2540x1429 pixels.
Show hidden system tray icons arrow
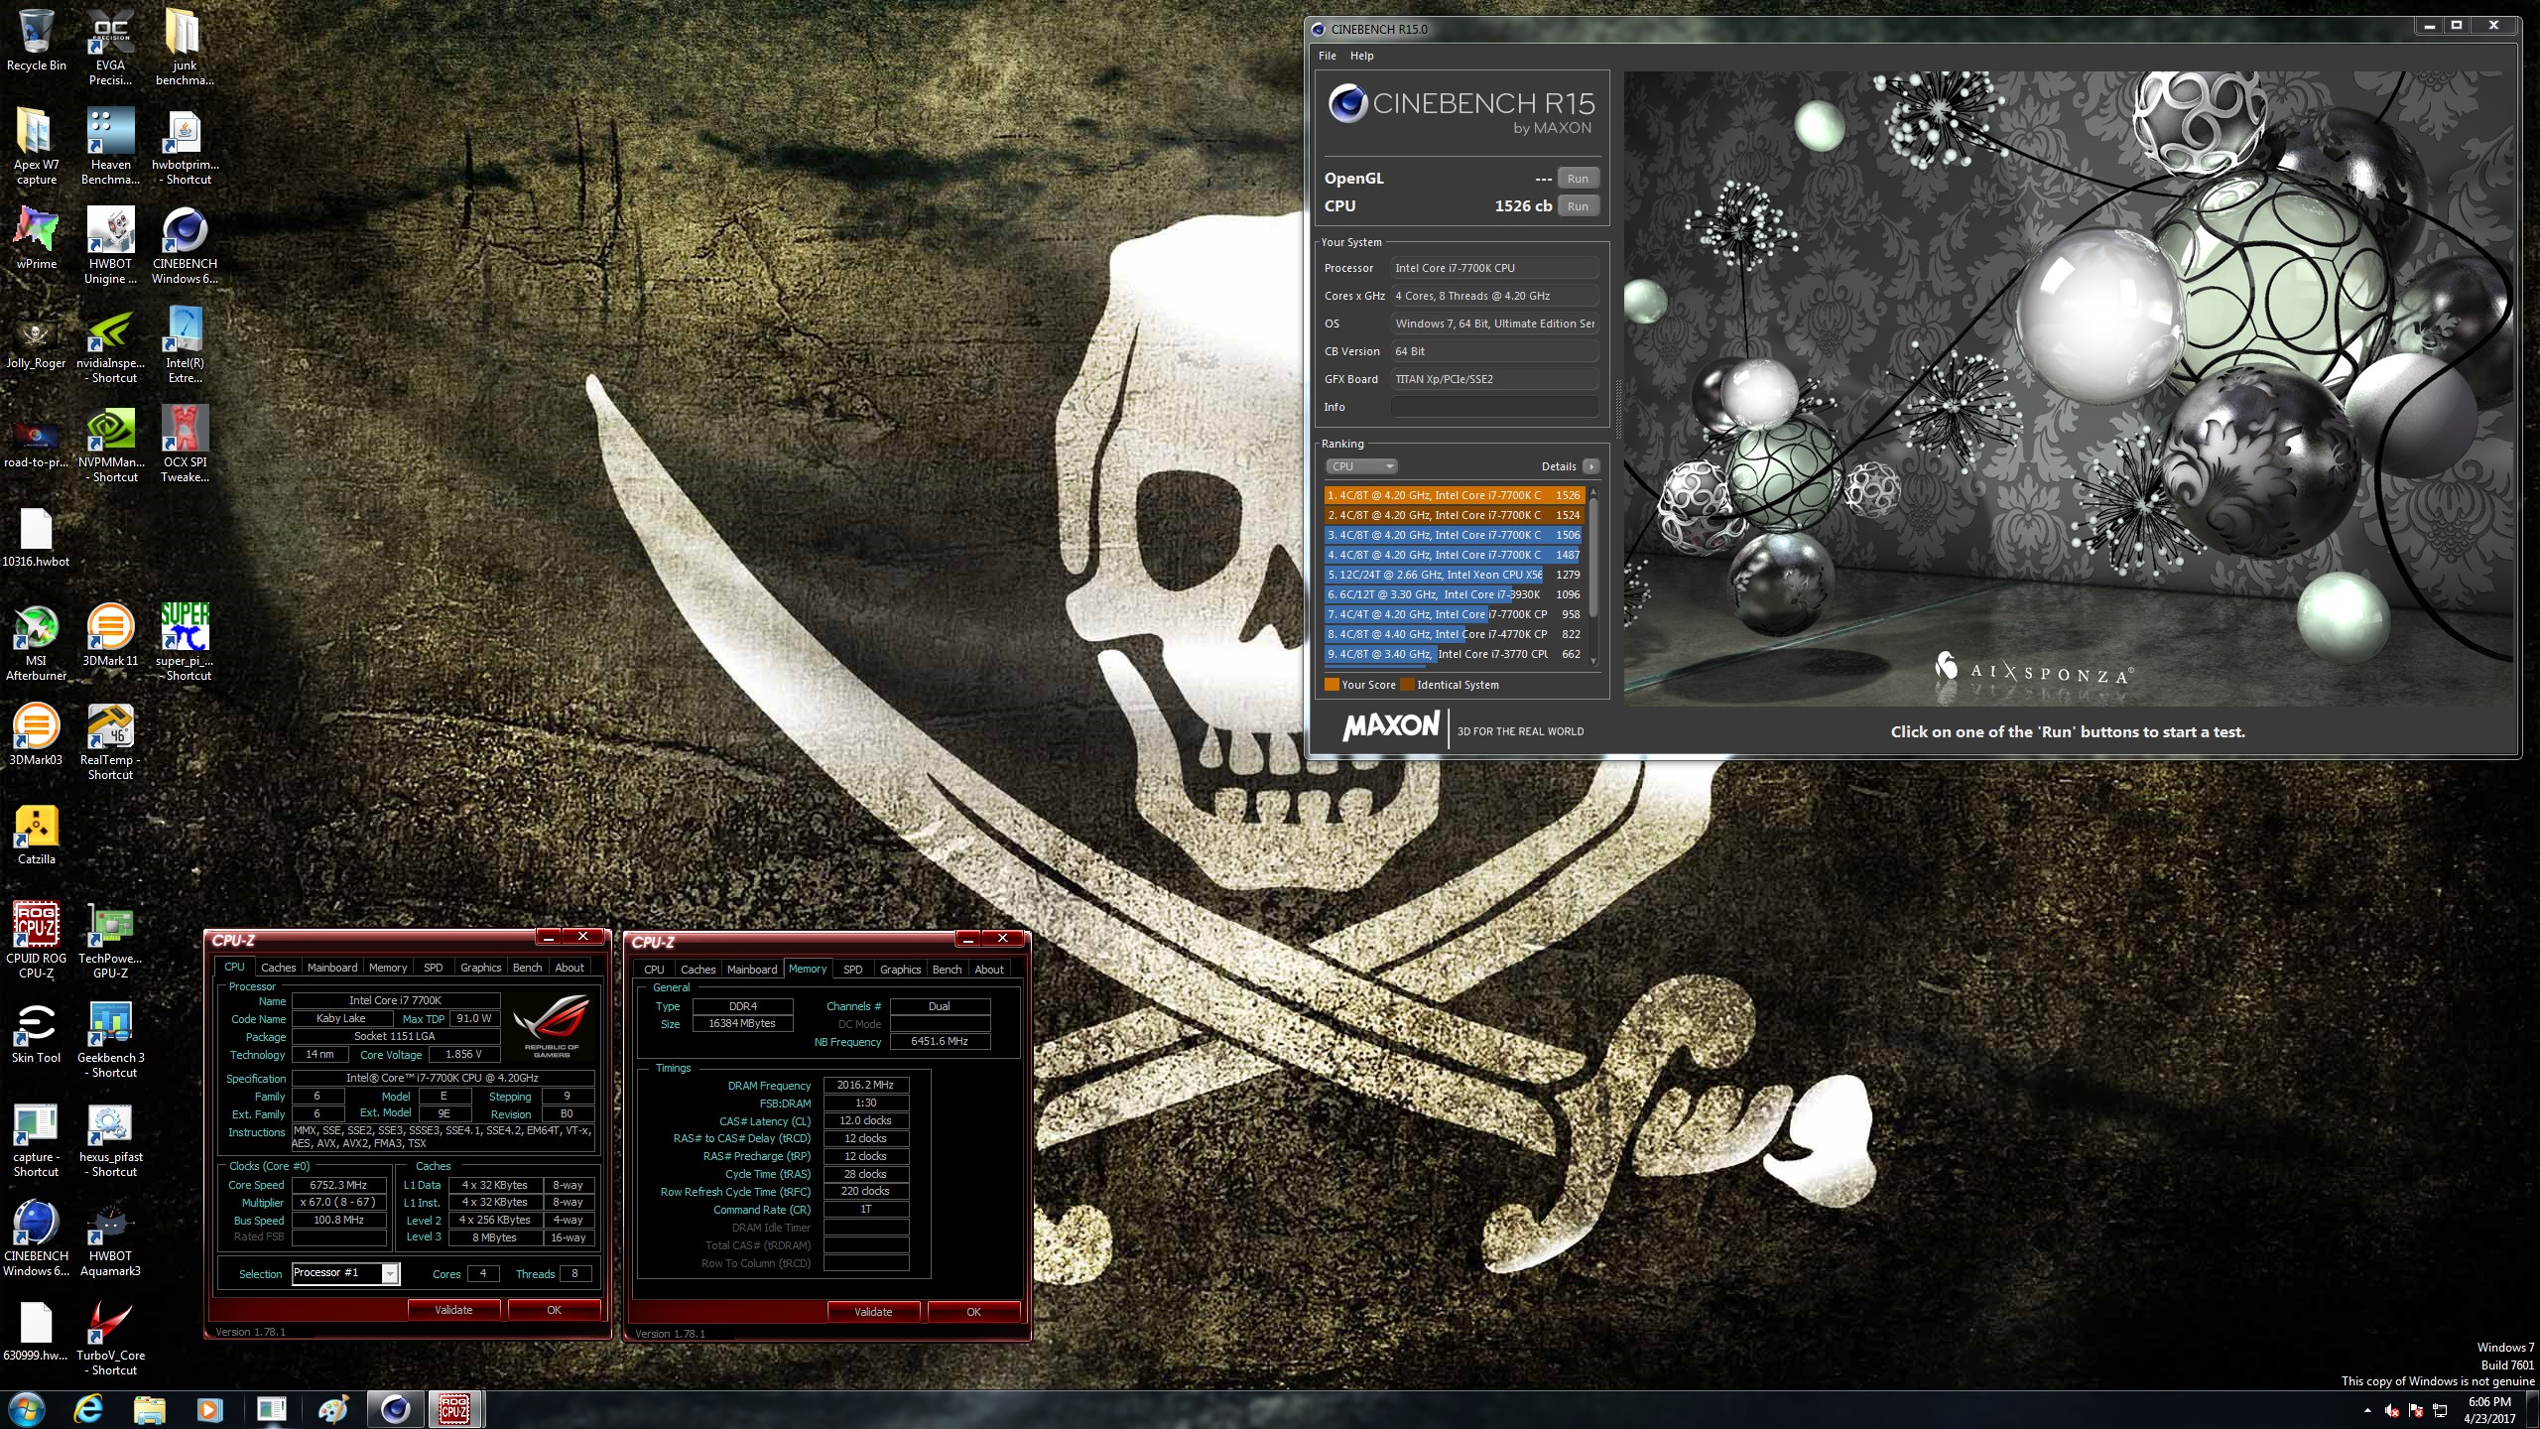tap(2367, 1410)
